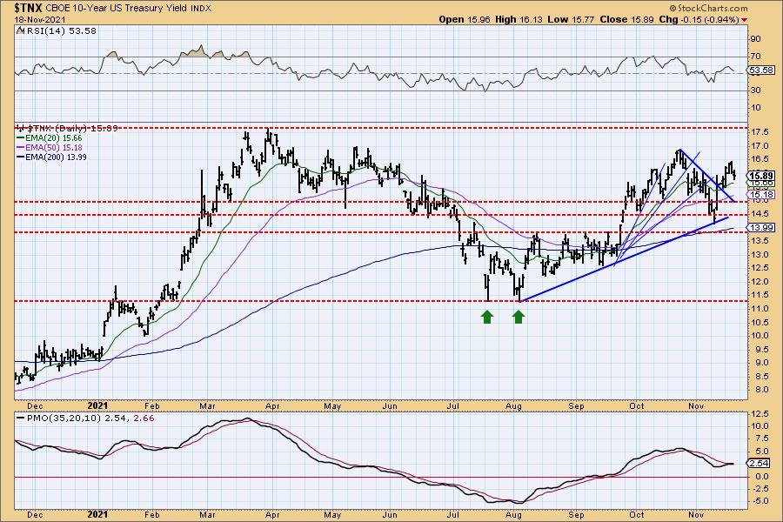
Task: Click the Close 15.89 header value
Action: [x=626, y=19]
